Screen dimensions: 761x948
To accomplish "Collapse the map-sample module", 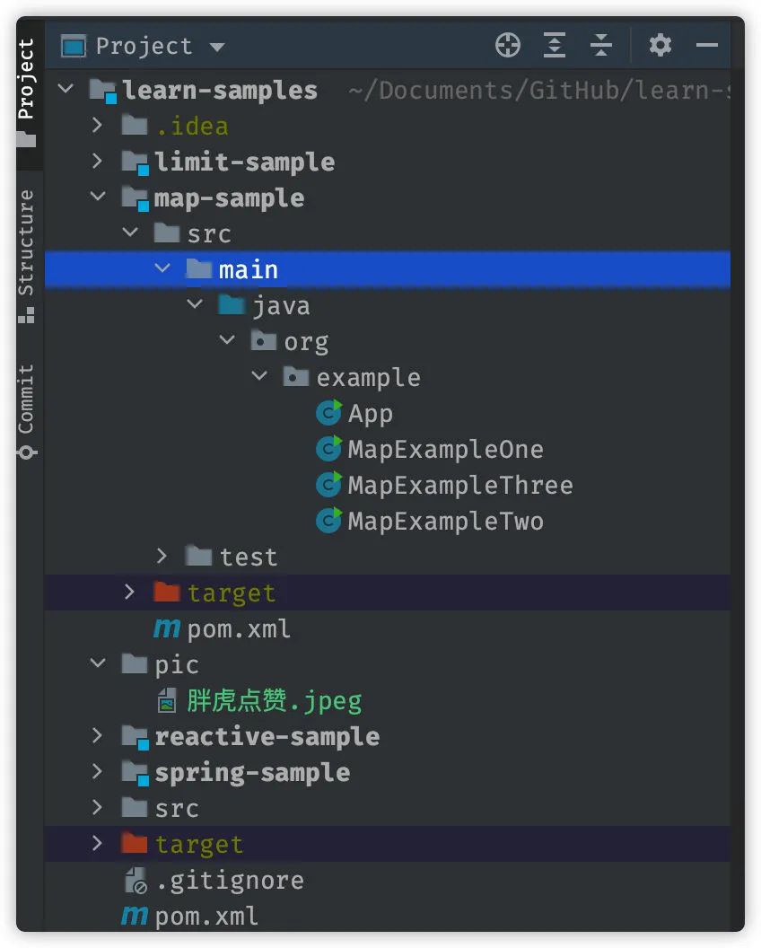I will pyautogui.click(x=98, y=197).
